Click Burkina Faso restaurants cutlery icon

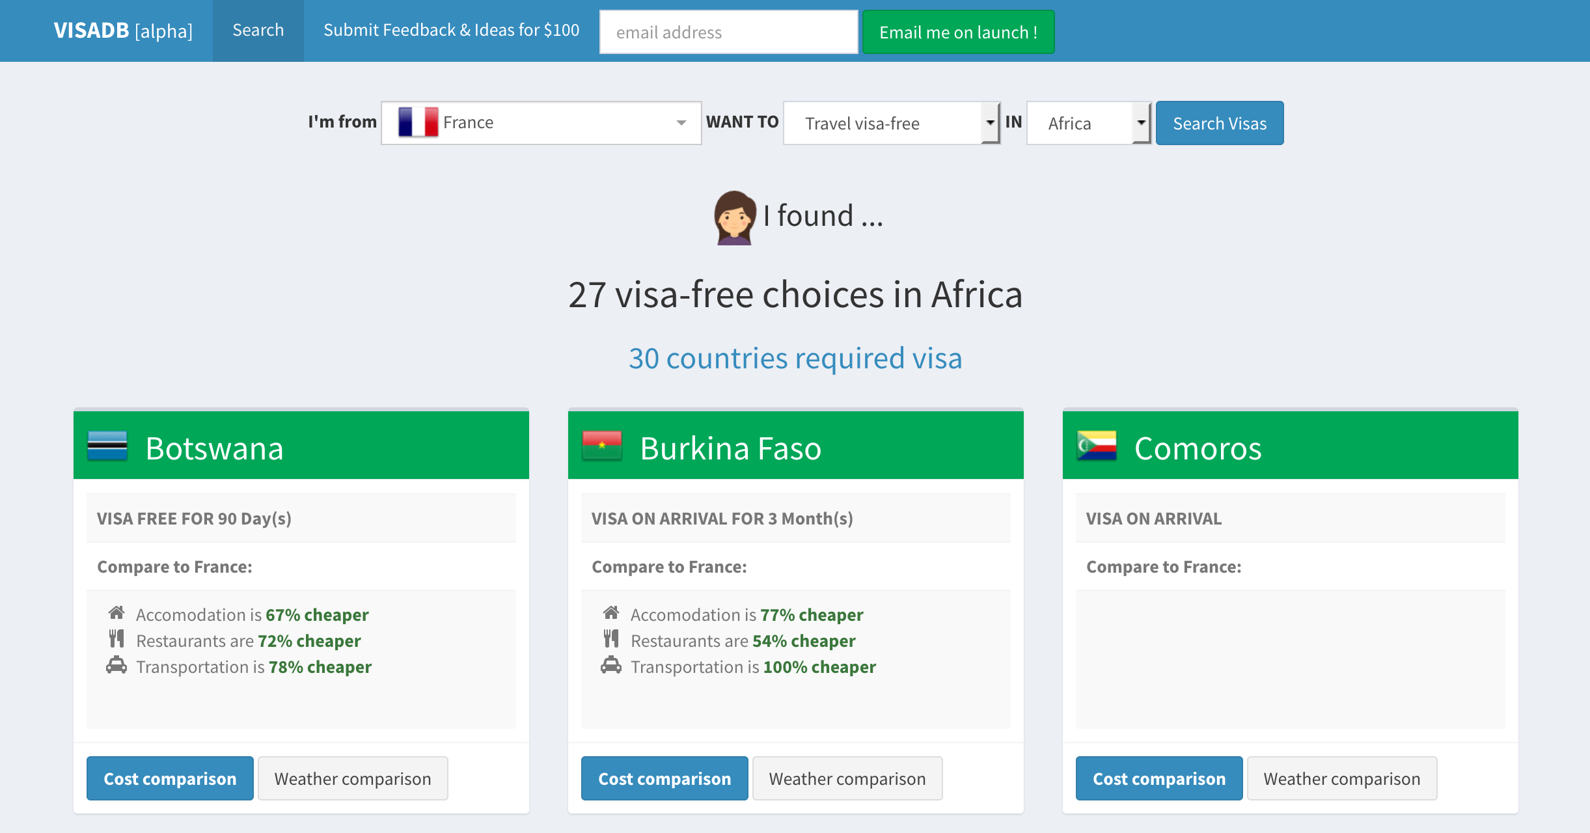611,639
